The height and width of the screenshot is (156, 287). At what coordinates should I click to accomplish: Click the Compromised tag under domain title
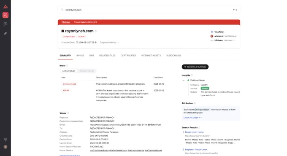pos(69,37)
